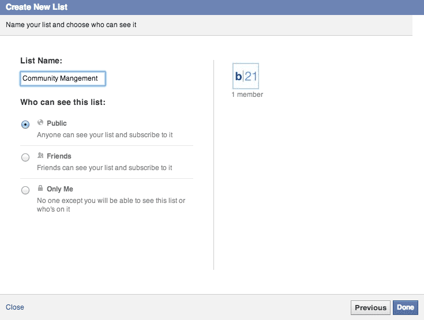This screenshot has height=320, width=424.
Task: Click the List Name input field
Action: [63, 78]
